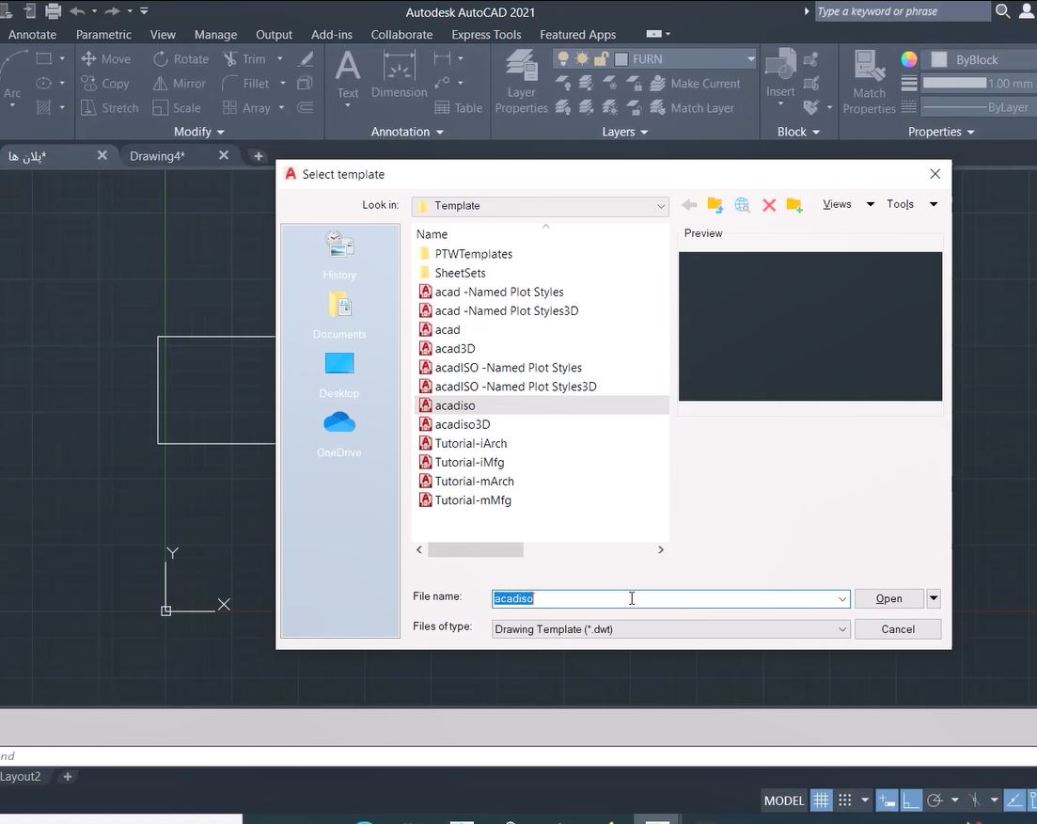The image size is (1037, 824).
Task: Toggle ortho mode in status bar
Action: coord(911,800)
